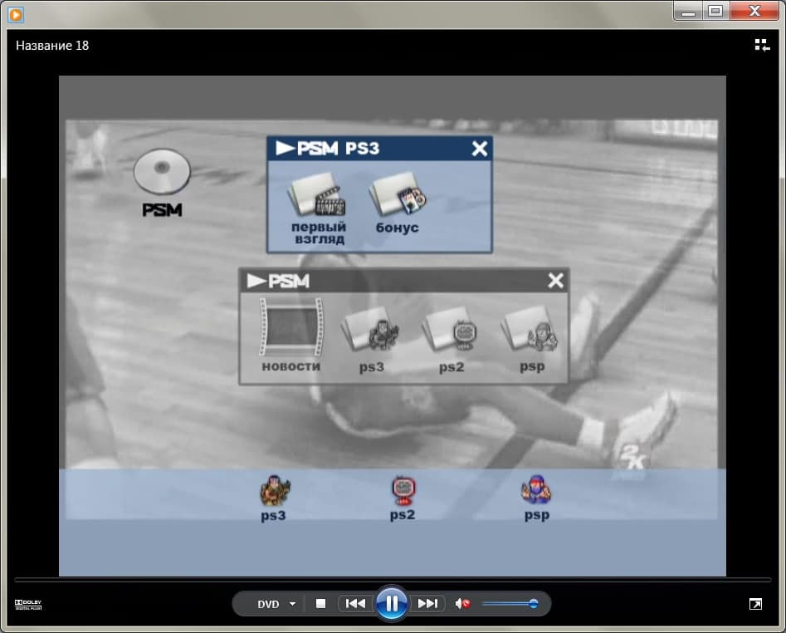Click the PSM PS3 panel title

tap(328, 149)
